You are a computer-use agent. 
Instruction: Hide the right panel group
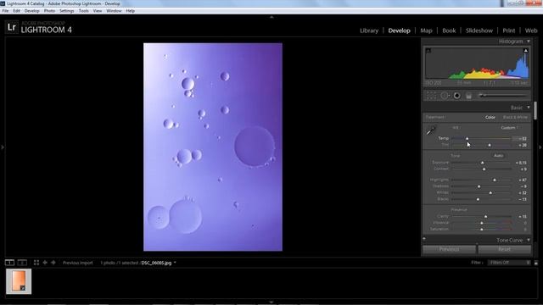[540, 147]
